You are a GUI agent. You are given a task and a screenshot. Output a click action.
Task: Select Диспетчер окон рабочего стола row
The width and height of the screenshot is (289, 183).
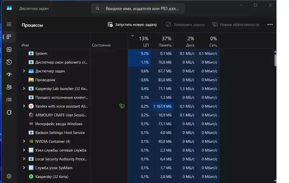pos(118,62)
